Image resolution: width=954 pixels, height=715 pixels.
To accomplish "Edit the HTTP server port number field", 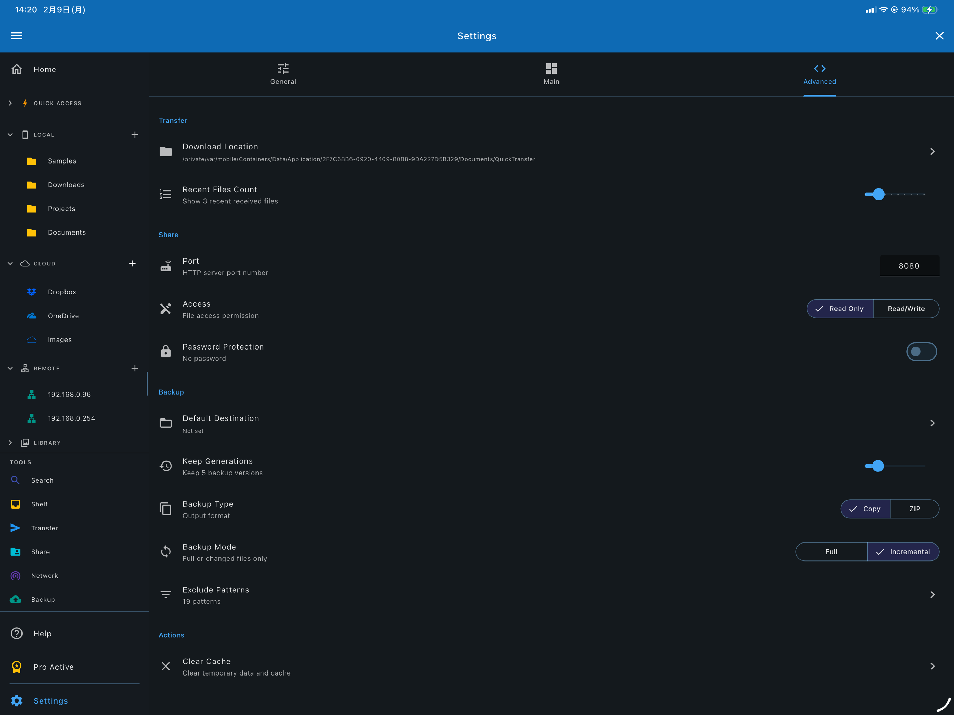I will click(x=910, y=266).
